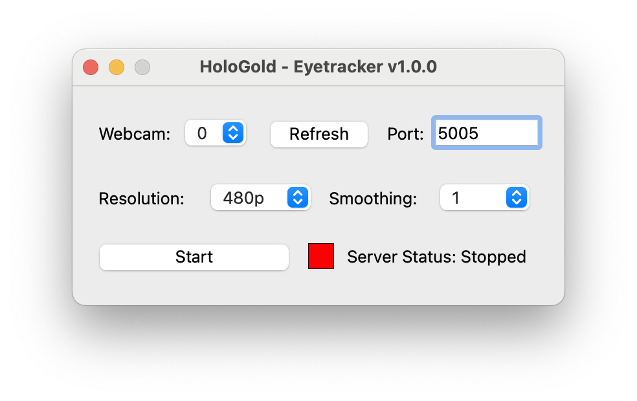The height and width of the screenshot is (401, 637).
Task: Click the blue chevrons on the Smoothing selector
Action: 516,198
